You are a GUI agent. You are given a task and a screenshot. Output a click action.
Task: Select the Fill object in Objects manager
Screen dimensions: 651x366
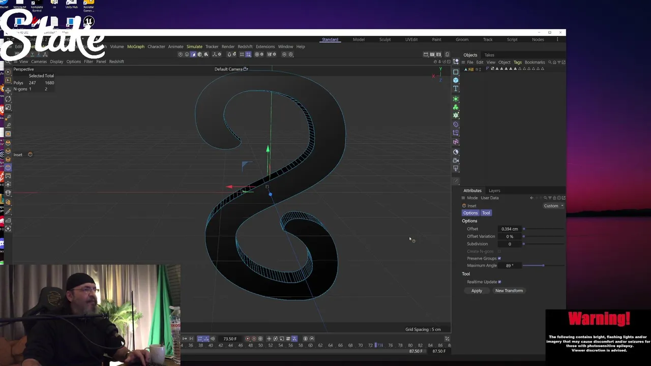470,69
